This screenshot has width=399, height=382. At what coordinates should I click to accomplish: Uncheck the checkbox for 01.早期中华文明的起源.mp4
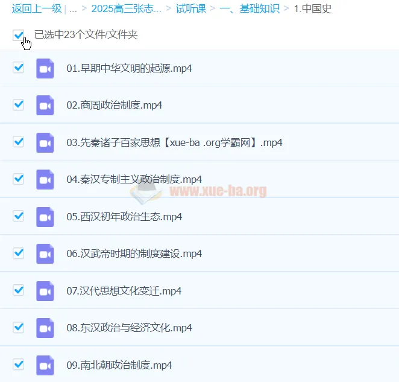[19, 68]
